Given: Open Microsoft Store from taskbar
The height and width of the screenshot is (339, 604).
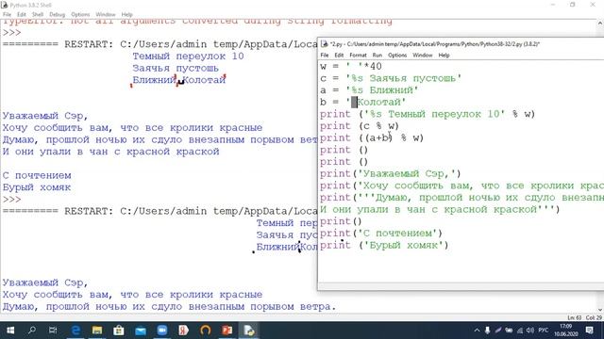Looking at the screenshot, I should pyautogui.click(x=119, y=331).
